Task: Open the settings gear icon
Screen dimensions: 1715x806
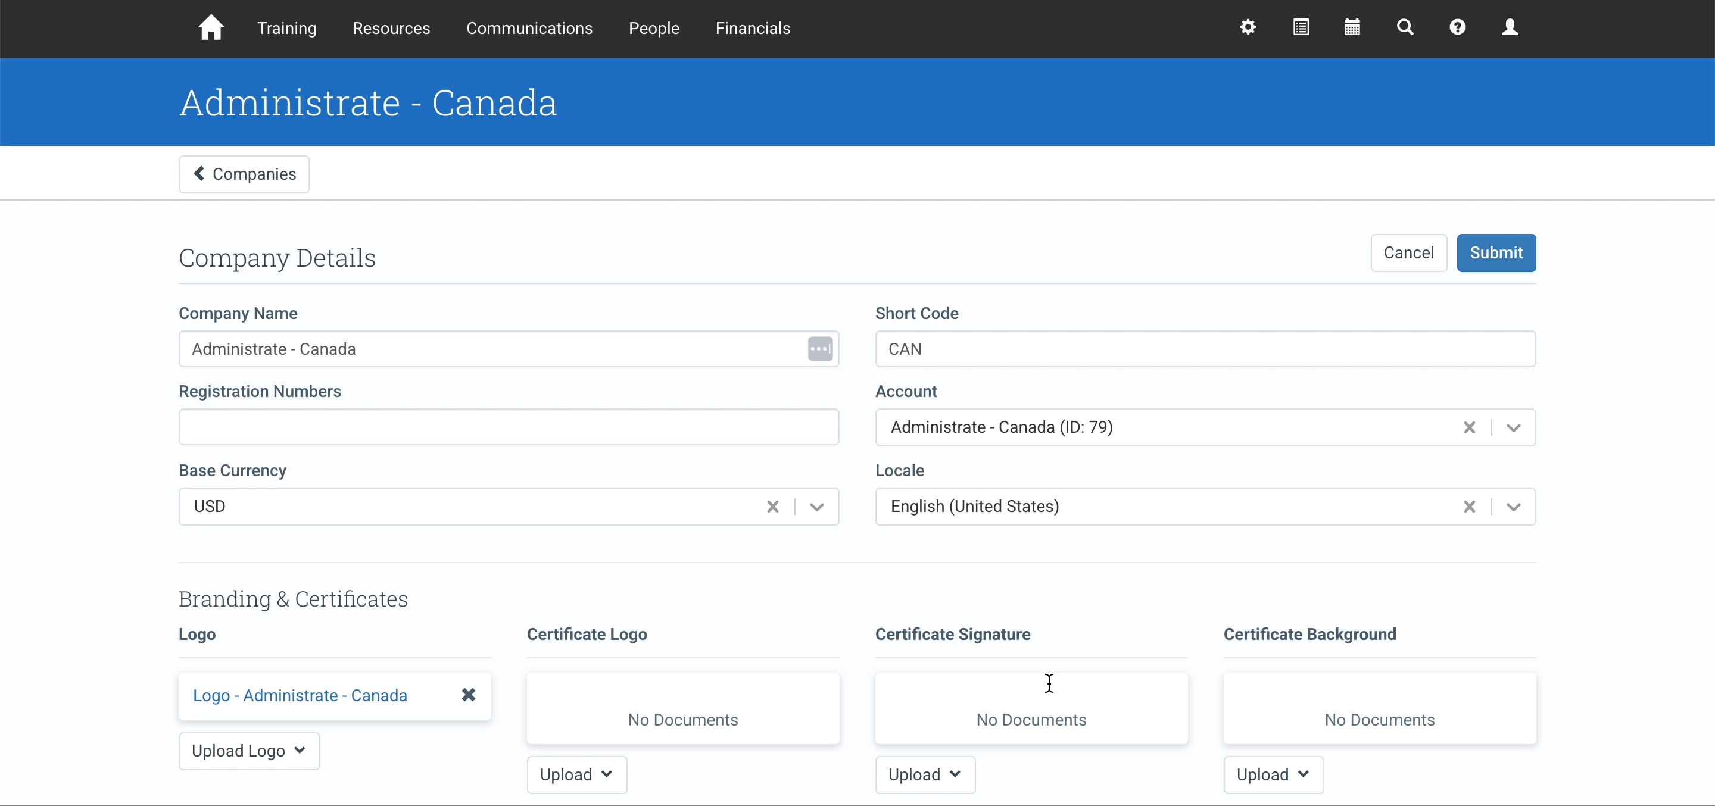Action: [1248, 27]
